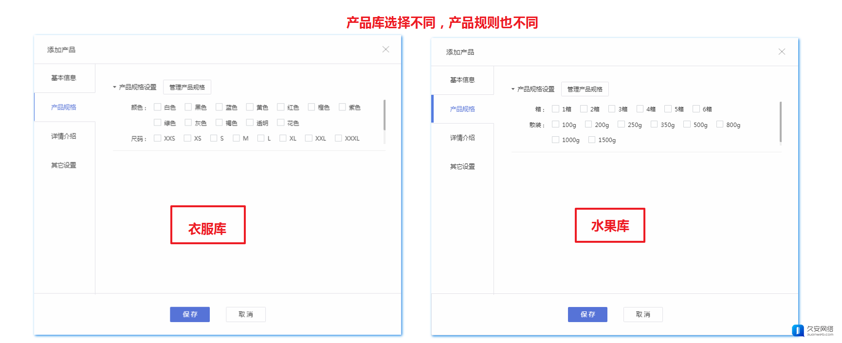This screenshot has width=842, height=343.
Task: Click the spec list scrollbar in the clothing dialog
Action: point(384,115)
